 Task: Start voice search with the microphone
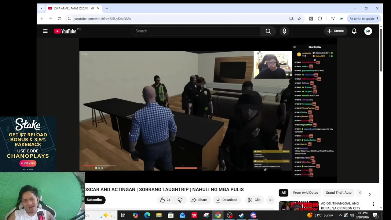(x=284, y=31)
